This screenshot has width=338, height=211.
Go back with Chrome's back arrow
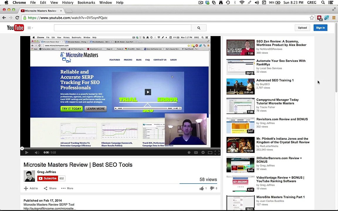point(4,18)
